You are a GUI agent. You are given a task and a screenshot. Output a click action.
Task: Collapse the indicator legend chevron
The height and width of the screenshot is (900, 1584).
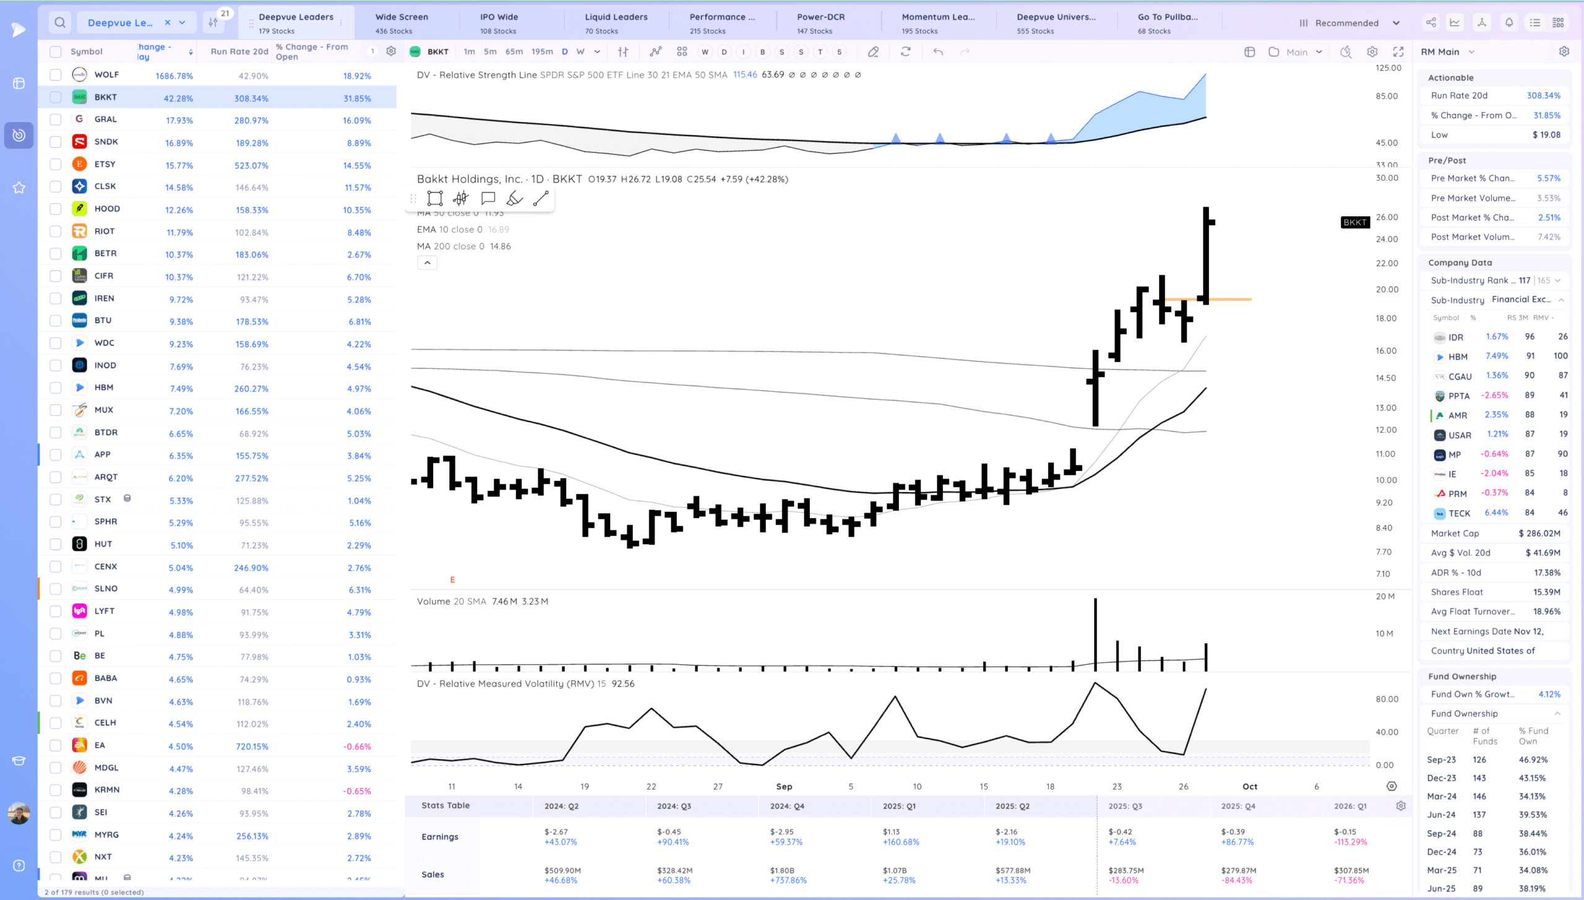click(x=427, y=263)
